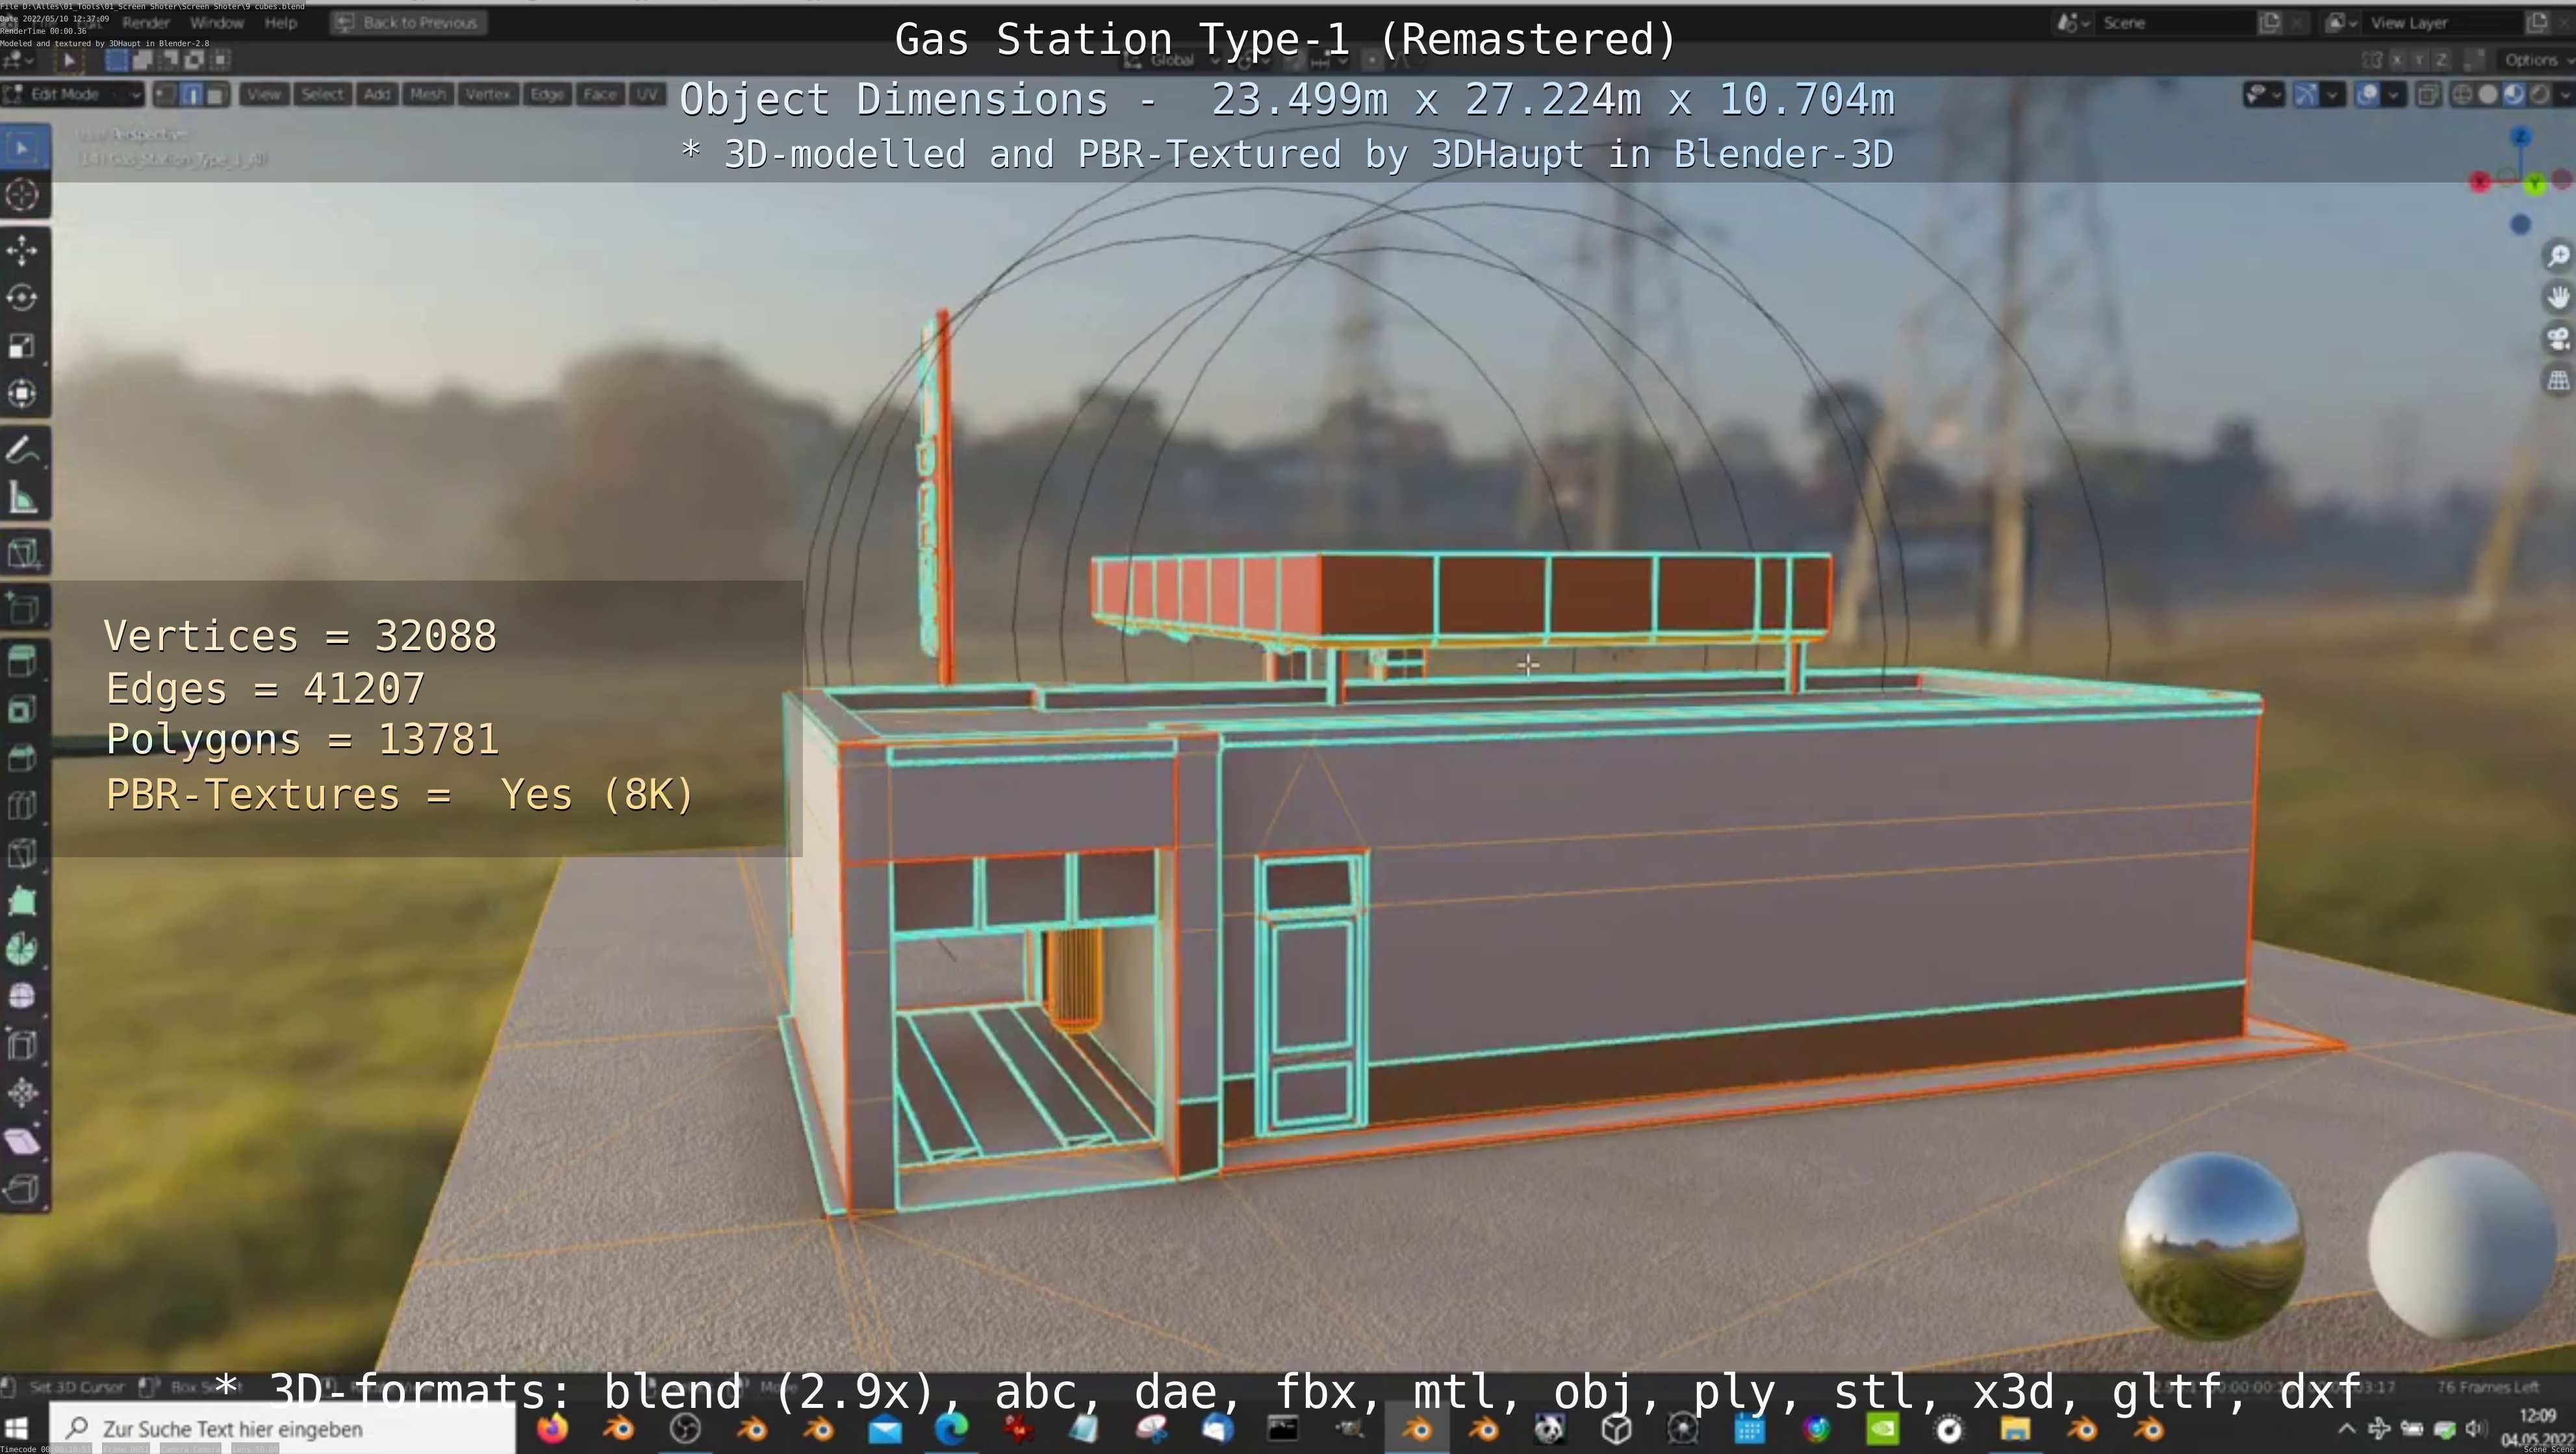Screen dimensions: 2576x1454
Task: Switch to solid viewport shading
Action: coord(2487,95)
